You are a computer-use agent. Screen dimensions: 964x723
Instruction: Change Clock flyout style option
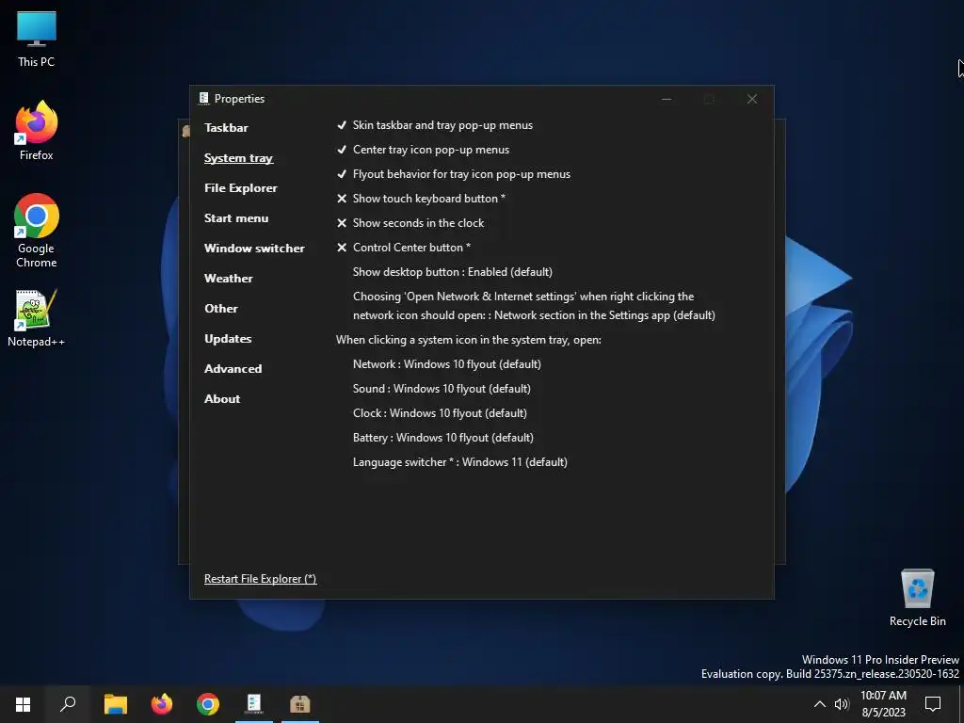440,414
